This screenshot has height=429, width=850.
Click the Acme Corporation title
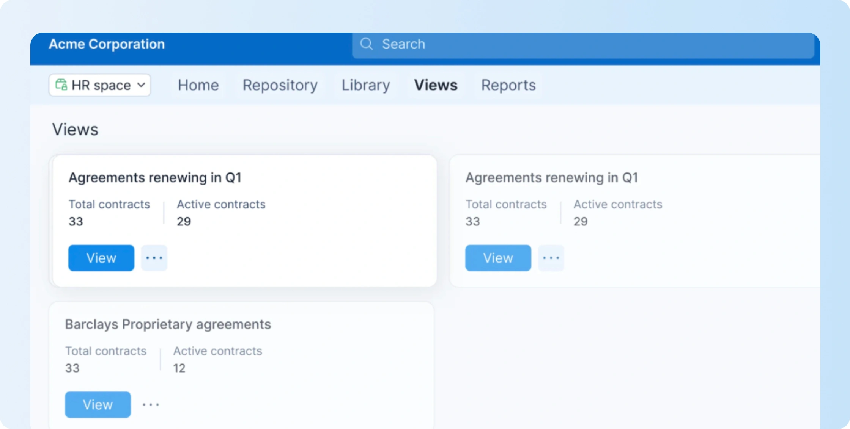pyautogui.click(x=107, y=44)
